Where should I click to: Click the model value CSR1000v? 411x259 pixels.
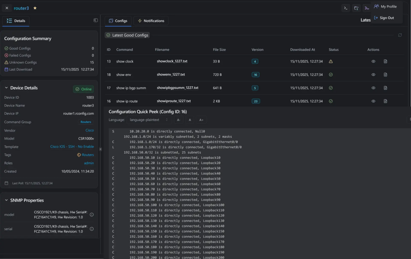[x=86, y=139]
